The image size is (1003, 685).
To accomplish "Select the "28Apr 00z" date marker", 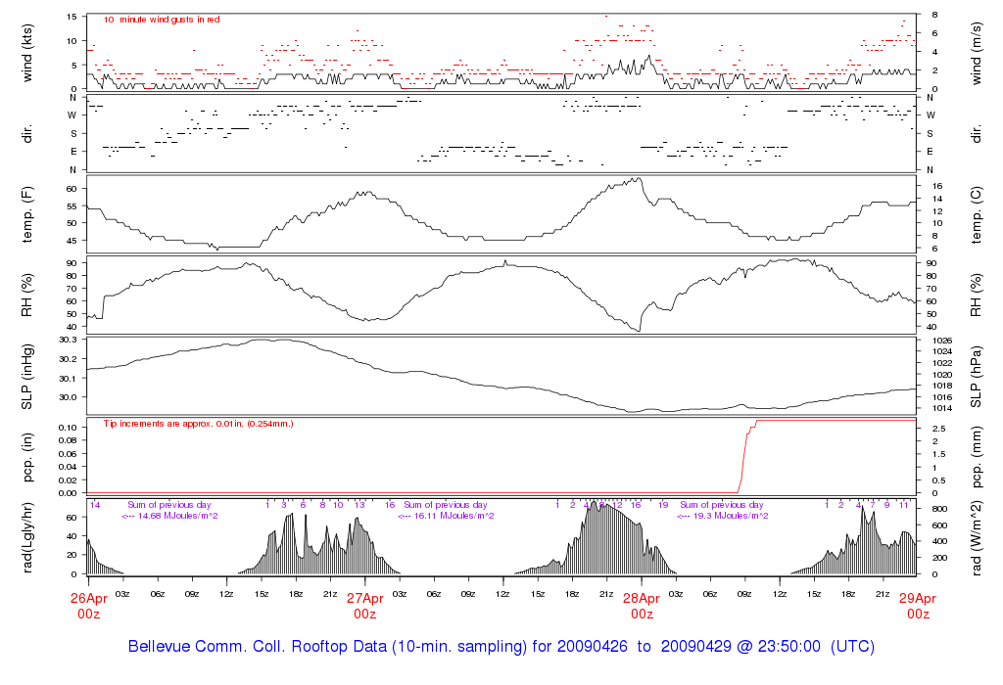I will [642, 606].
